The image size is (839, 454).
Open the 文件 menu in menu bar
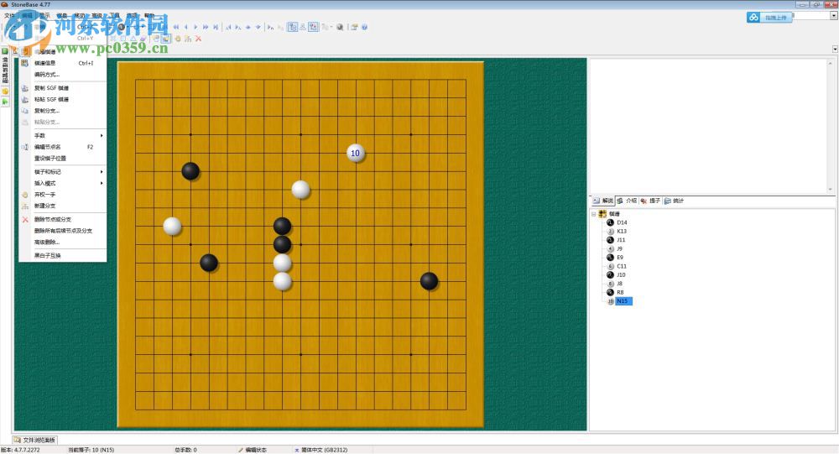9,16
